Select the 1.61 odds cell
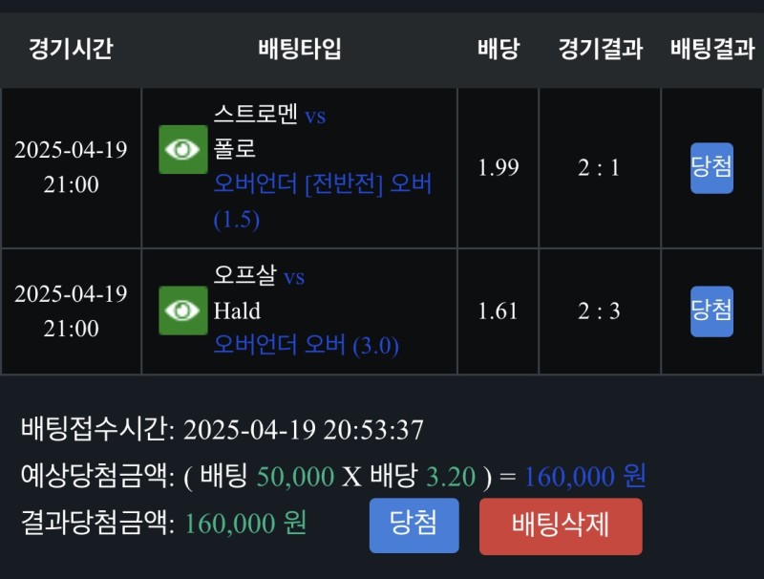Viewport: 764px width, 579px height. click(498, 311)
